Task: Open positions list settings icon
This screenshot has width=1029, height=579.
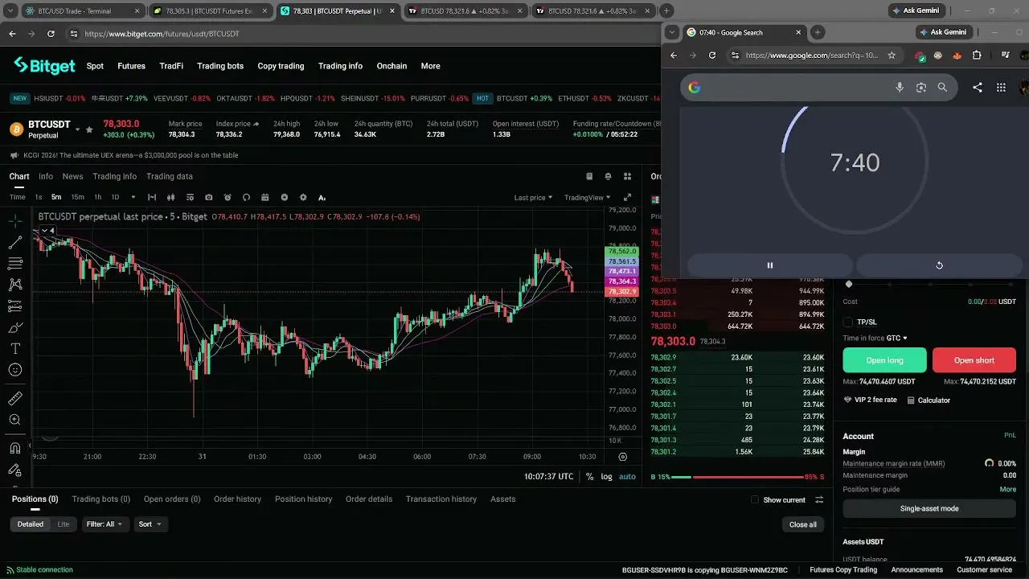Action: [819, 499]
